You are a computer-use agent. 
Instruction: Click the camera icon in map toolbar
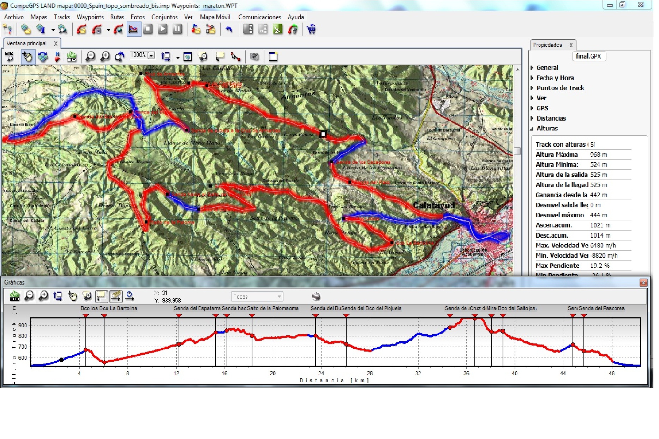pyautogui.click(x=254, y=57)
